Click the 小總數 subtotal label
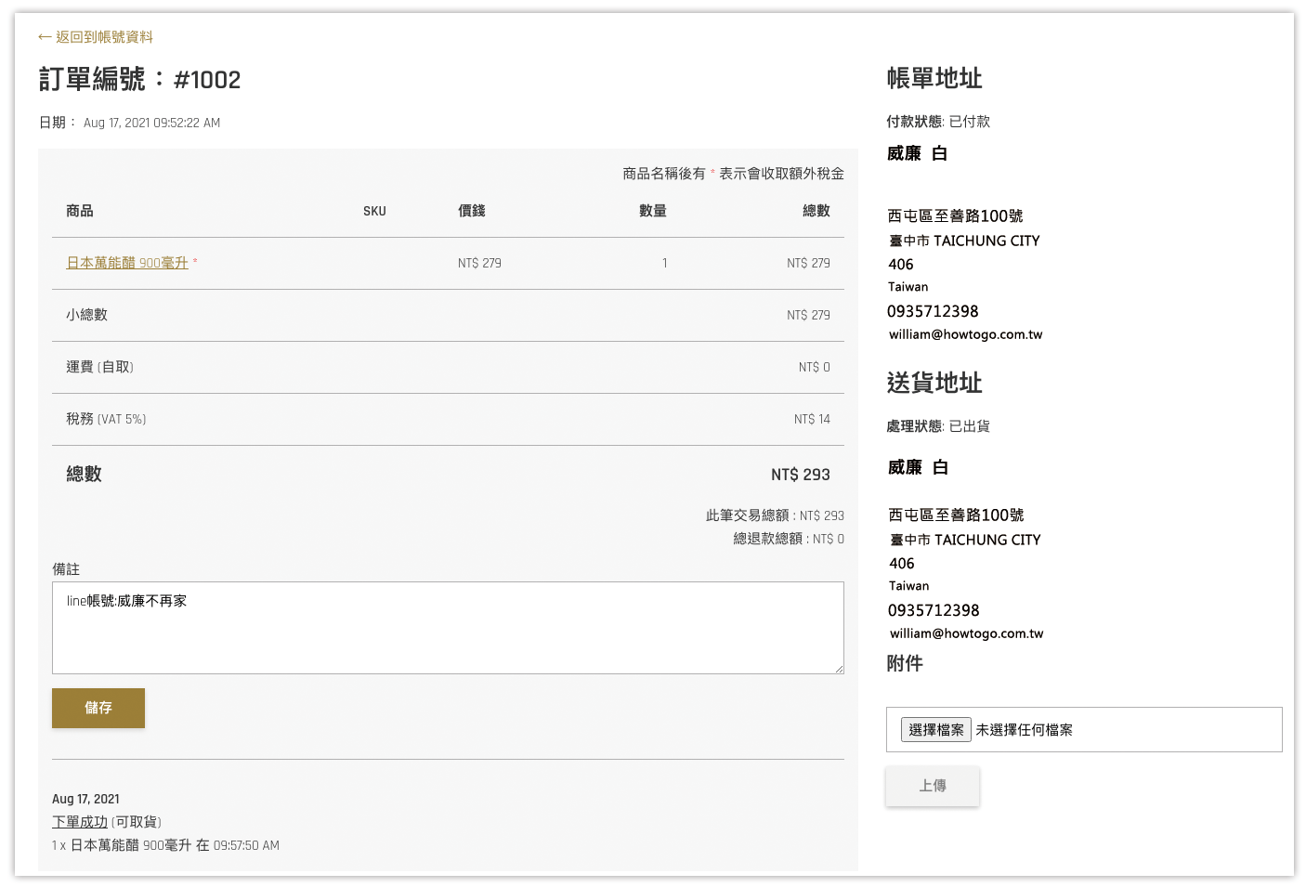 tap(86, 315)
